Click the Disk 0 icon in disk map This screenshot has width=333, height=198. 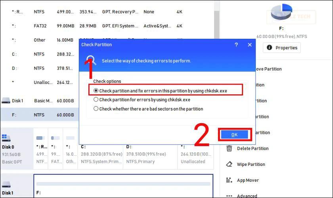click(6, 138)
